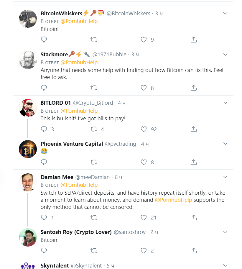Reply to BitcoinWhiskers' "Bitcoin!" tweet
Screen dimensions: 242x269
coord(44,40)
